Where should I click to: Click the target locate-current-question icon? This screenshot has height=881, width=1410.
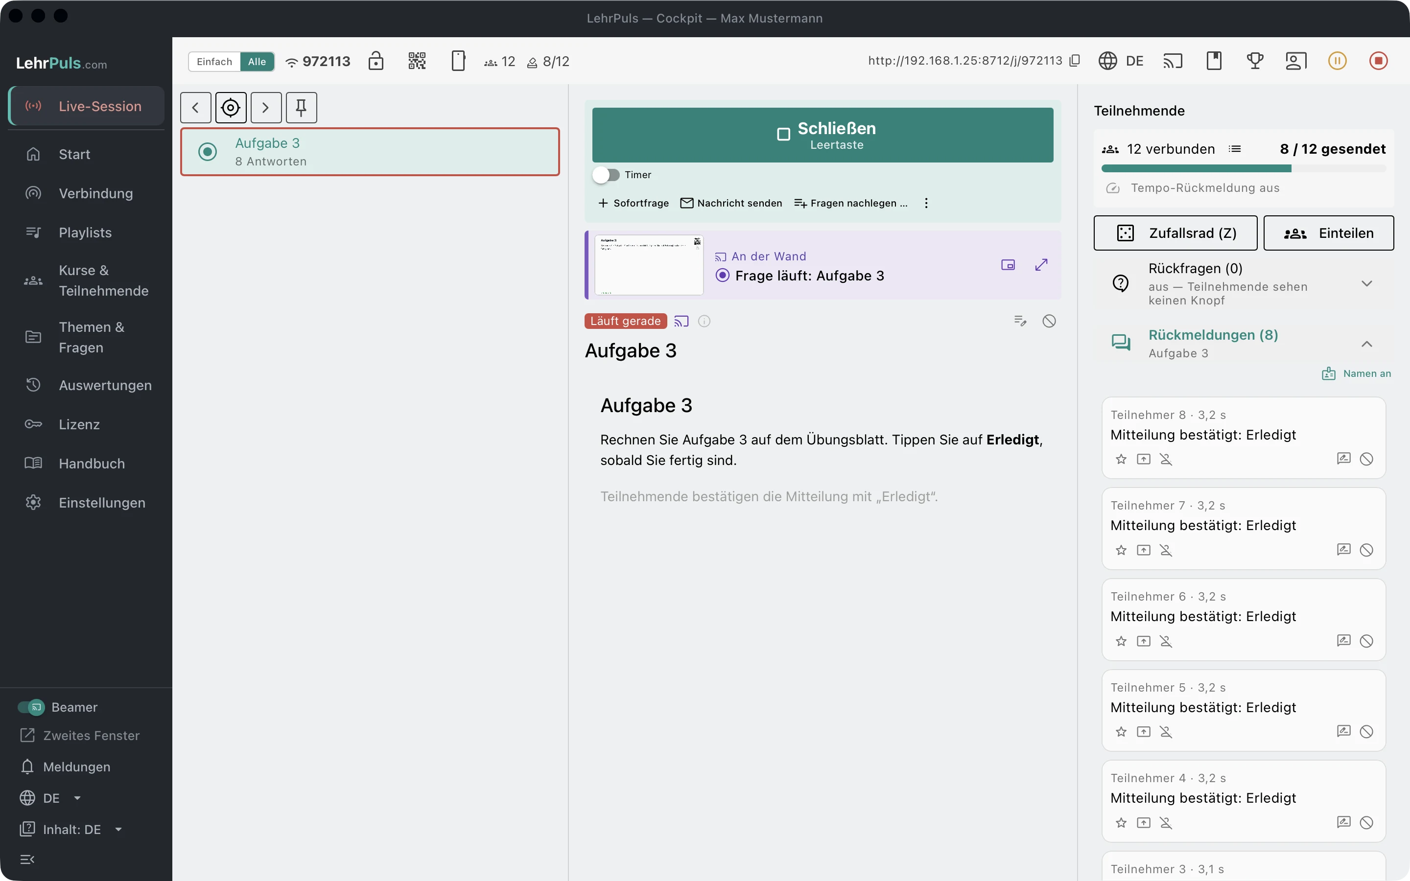tap(231, 108)
